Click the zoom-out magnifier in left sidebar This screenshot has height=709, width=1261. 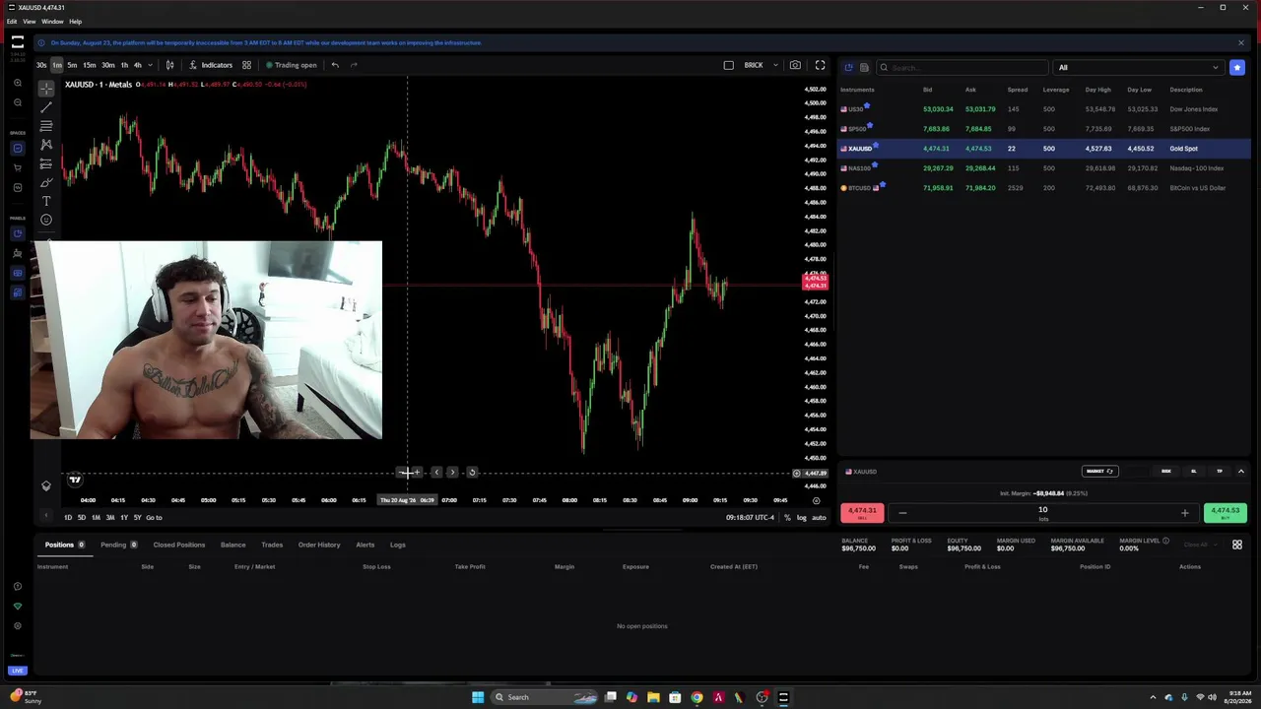click(x=18, y=103)
